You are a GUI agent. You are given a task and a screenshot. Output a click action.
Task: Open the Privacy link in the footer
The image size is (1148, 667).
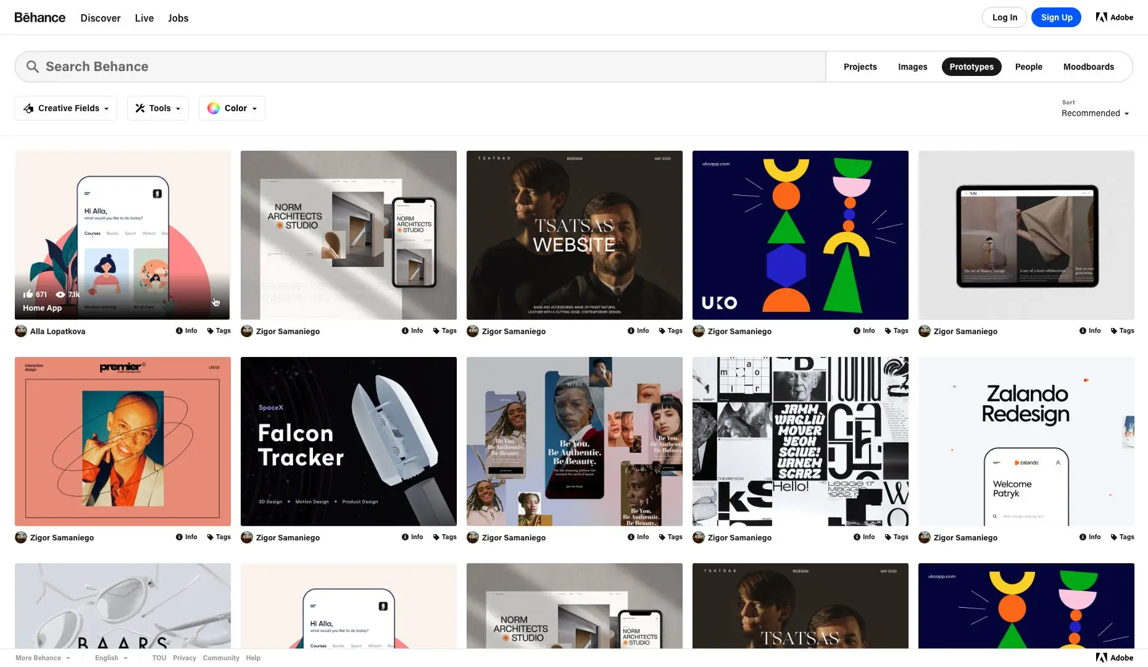coord(184,658)
